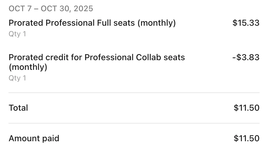
Task: Click the divider line above Amount paid
Action: [x=134, y=123]
